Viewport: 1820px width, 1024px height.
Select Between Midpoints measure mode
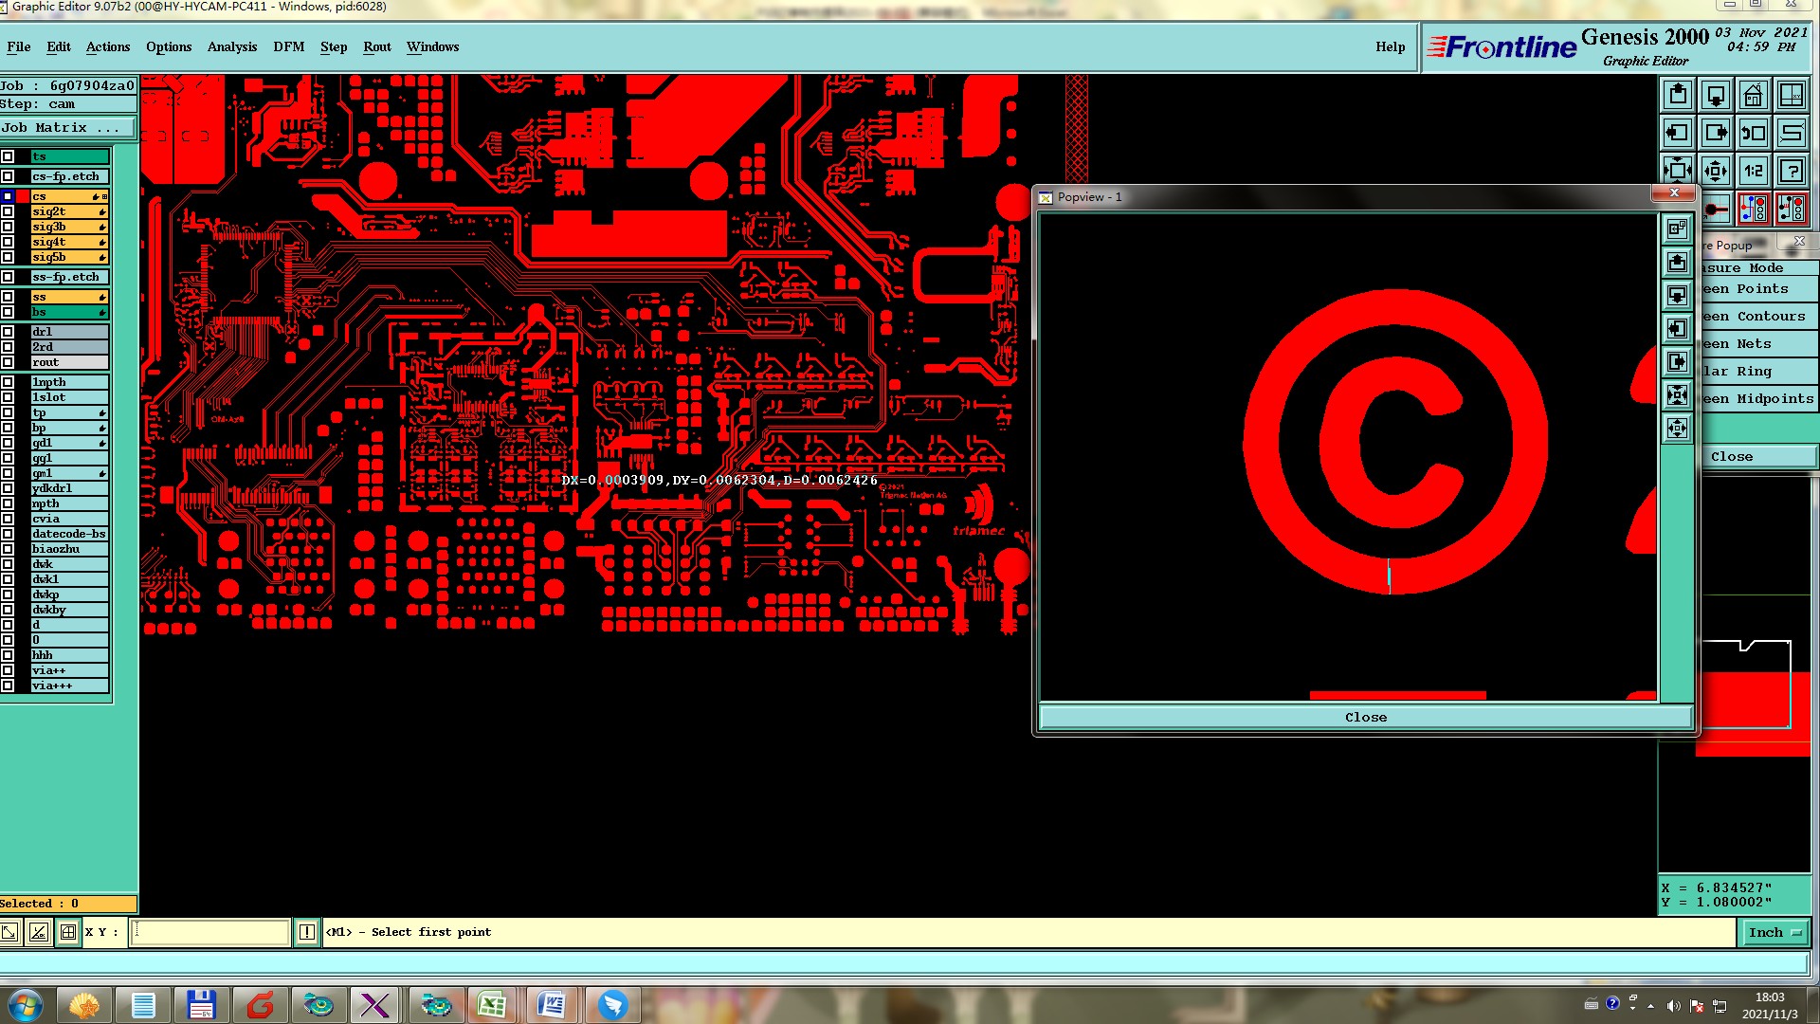point(1758,398)
